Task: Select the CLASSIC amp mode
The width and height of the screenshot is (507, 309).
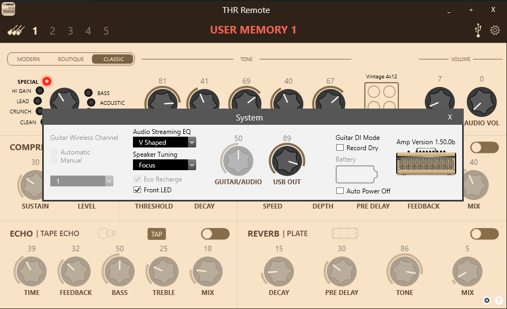Action: pos(113,59)
